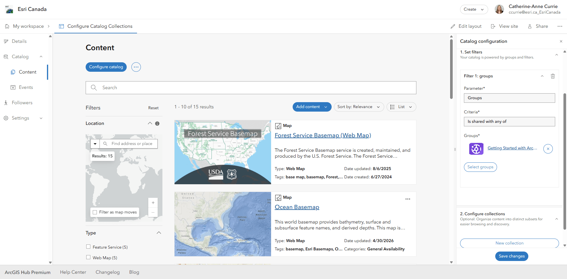
Task: Collapse the Location filter section
Action: pyautogui.click(x=150, y=123)
